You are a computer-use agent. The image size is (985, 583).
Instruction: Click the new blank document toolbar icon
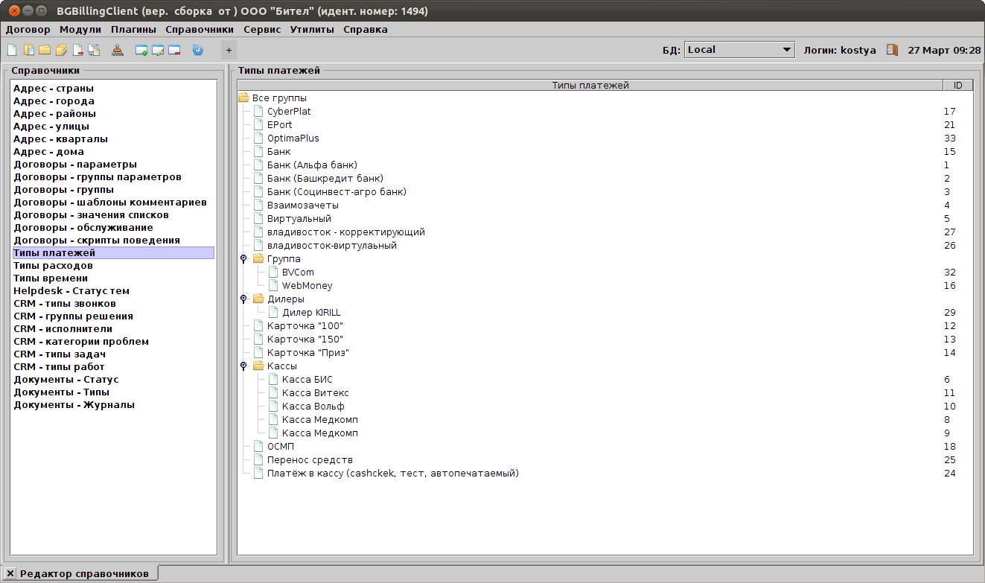click(12, 50)
